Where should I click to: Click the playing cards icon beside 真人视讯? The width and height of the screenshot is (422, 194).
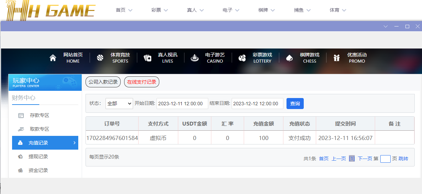tap(148, 58)
